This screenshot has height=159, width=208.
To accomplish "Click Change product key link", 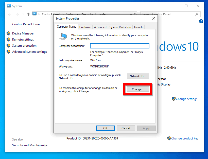I will (x=185, y=138).
